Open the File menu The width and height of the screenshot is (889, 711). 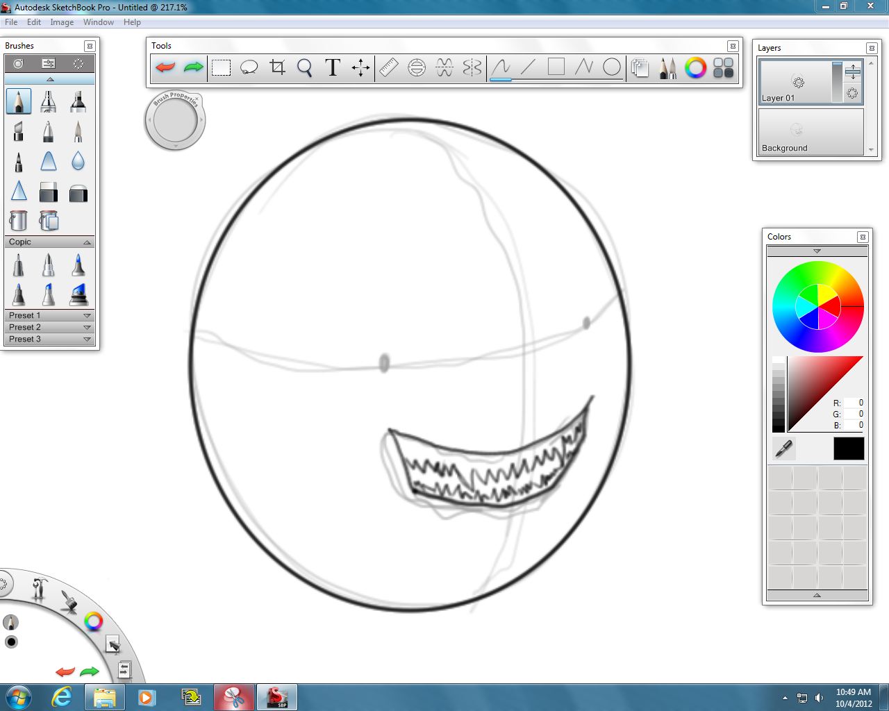point(11,22)
